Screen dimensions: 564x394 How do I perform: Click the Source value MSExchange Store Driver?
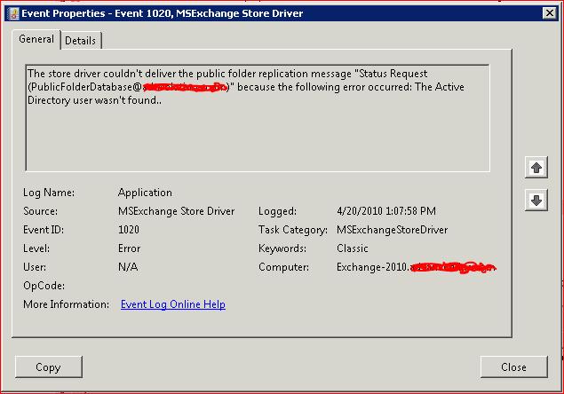tap(176, 211)
